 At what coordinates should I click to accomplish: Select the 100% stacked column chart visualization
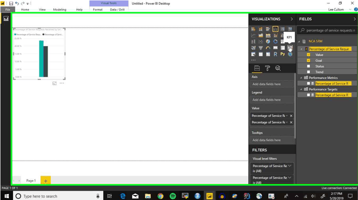[x=290, y=29]
